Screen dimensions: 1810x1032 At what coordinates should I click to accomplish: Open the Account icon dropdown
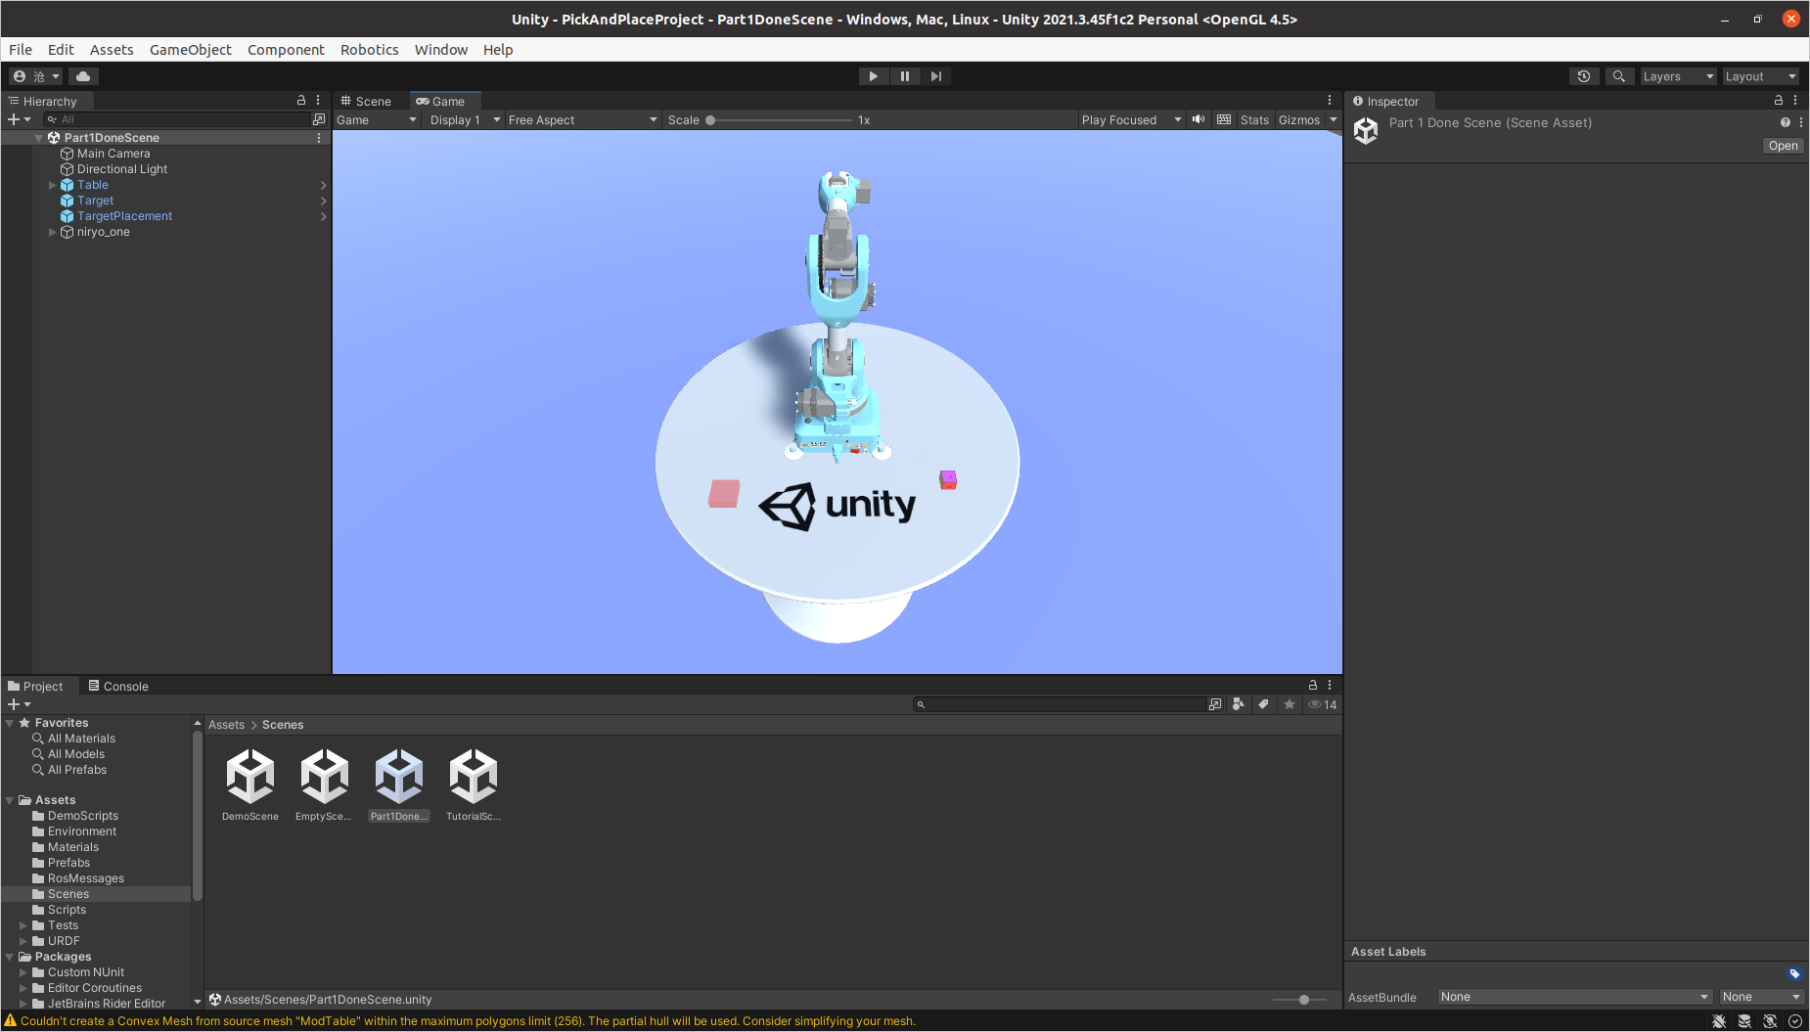[x=36, y=76]
